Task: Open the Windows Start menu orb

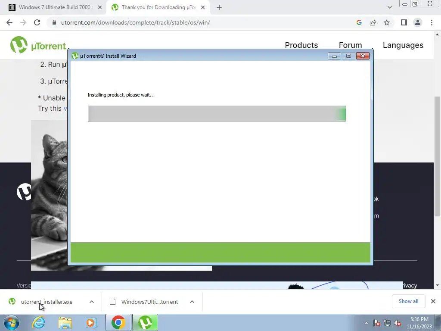Action: 12,322
